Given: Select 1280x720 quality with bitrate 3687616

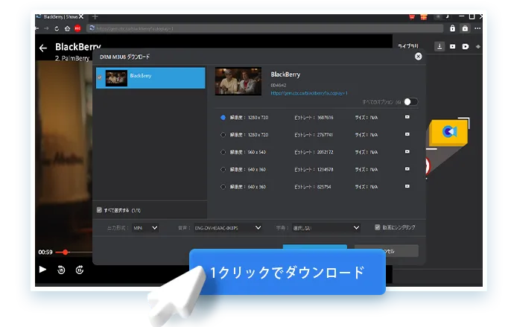Looking at the screenshot, I should tap(223, 118).
